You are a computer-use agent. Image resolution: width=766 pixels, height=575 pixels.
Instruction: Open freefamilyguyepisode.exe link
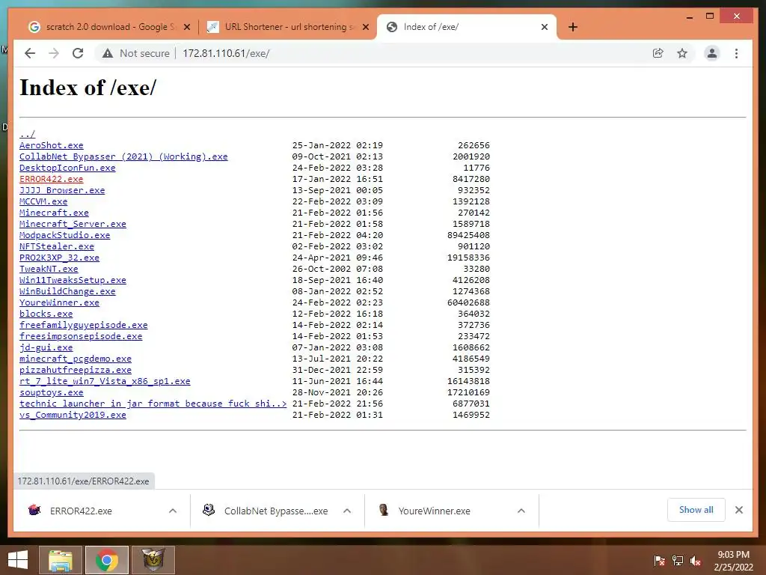point(84,325)
